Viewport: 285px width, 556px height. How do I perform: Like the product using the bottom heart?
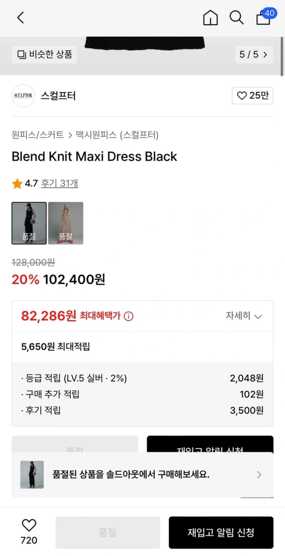28,525
